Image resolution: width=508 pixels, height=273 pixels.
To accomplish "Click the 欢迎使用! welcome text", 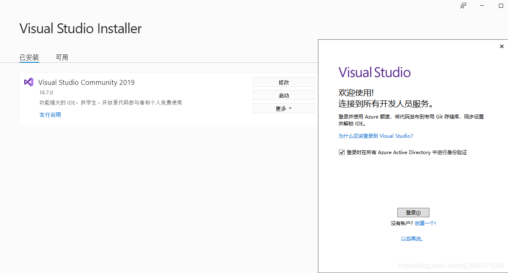I will click(356, 93).
